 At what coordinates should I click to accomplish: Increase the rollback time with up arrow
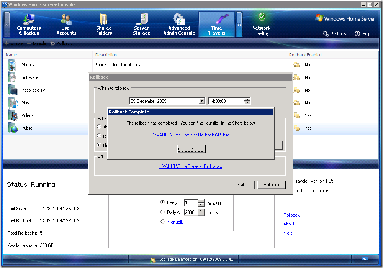tap(247, 99)
